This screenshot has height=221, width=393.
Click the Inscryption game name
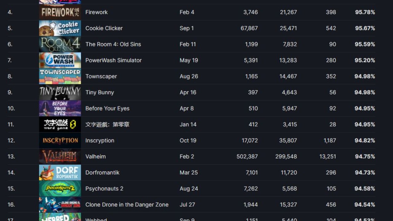pyautogui.click(x=100, y=140)
